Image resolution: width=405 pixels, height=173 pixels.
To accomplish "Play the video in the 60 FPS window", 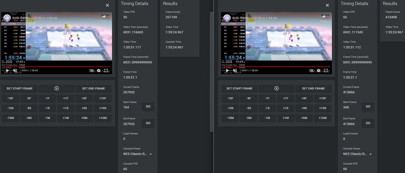I will (227, 71).
